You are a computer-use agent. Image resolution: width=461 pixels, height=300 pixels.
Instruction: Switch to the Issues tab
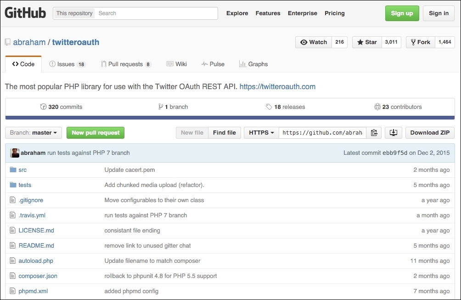pyautogui.click(x=67, y=64)
